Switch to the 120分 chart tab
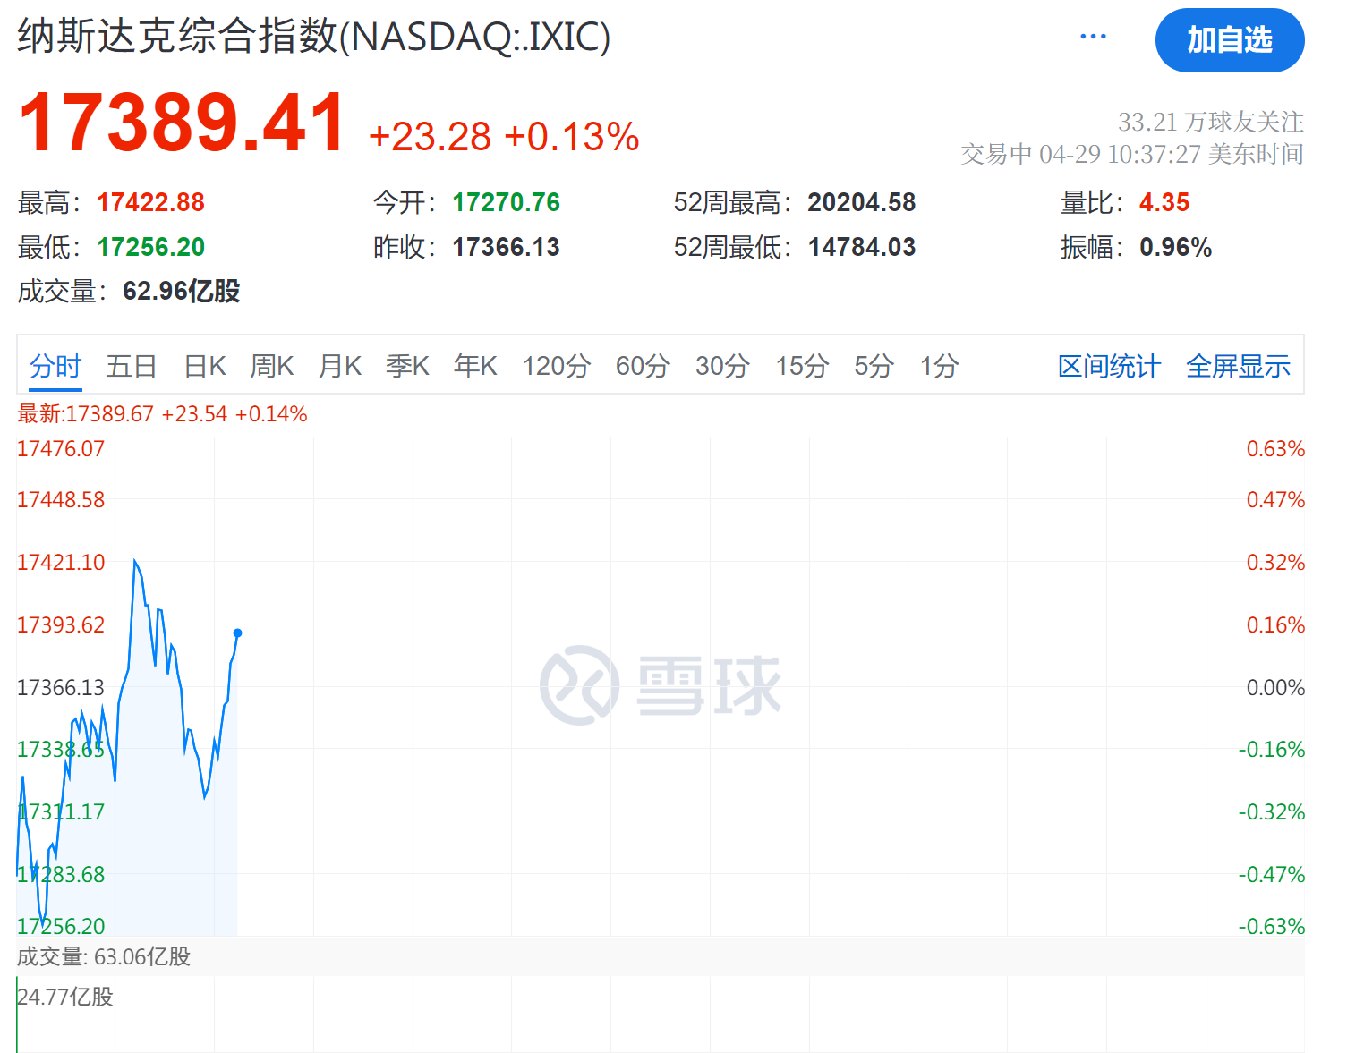 click(557, 366)
